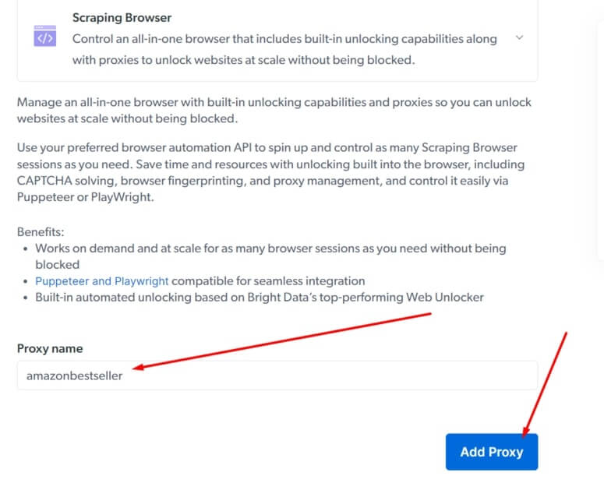Expand the Scraping Browser card chevron

coord(520,37)
